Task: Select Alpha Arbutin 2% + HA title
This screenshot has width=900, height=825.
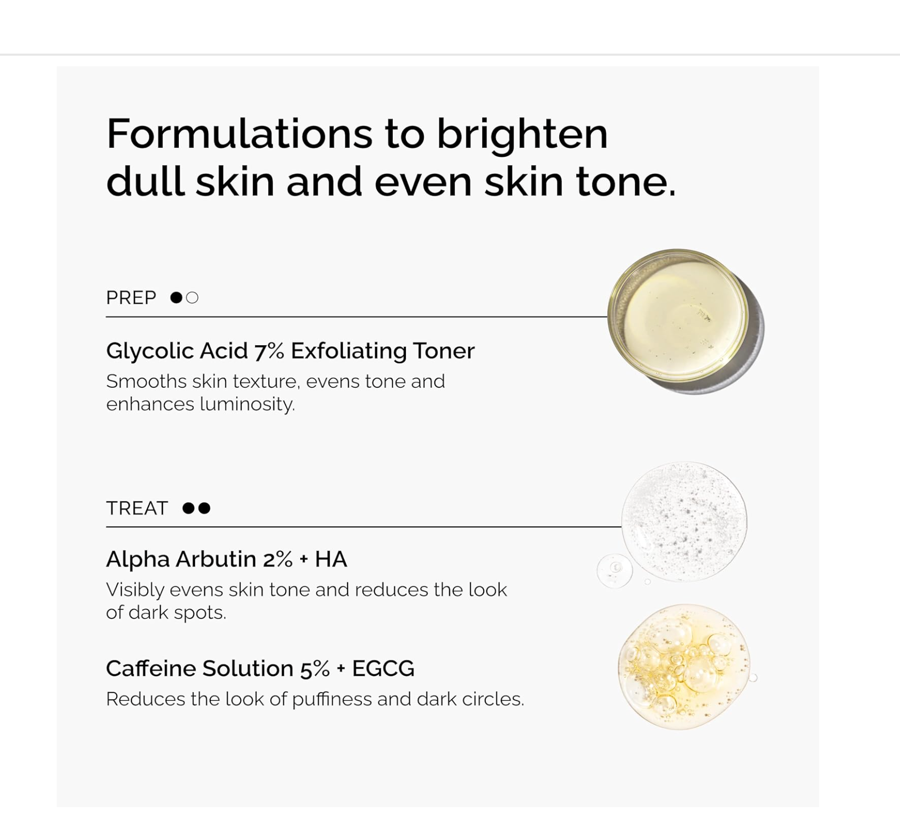Action: [227, 559]
